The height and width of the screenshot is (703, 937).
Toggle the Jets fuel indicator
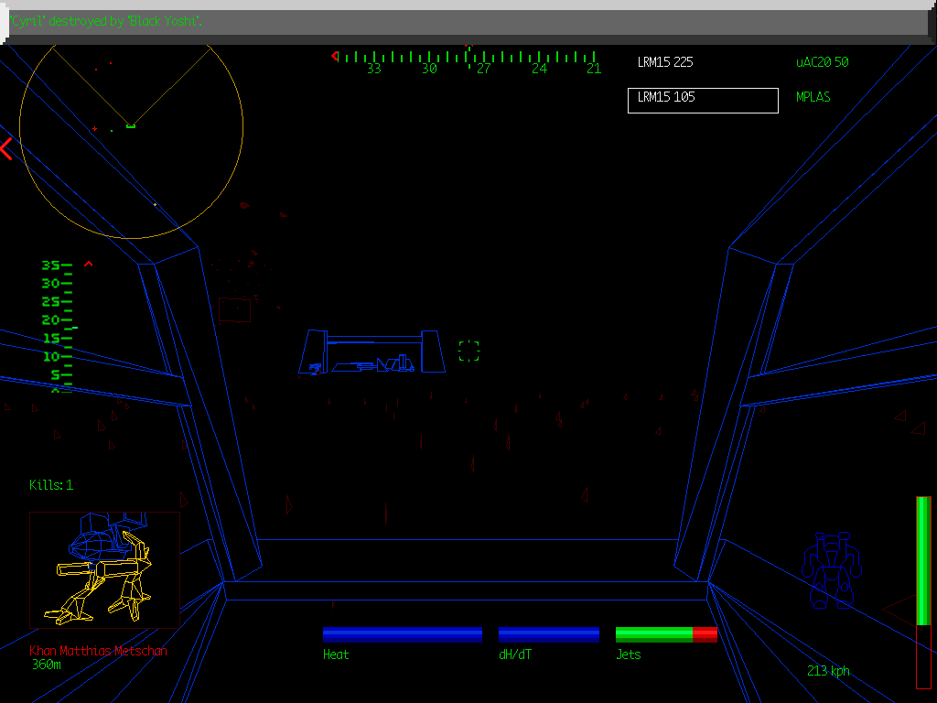(665, 633)
